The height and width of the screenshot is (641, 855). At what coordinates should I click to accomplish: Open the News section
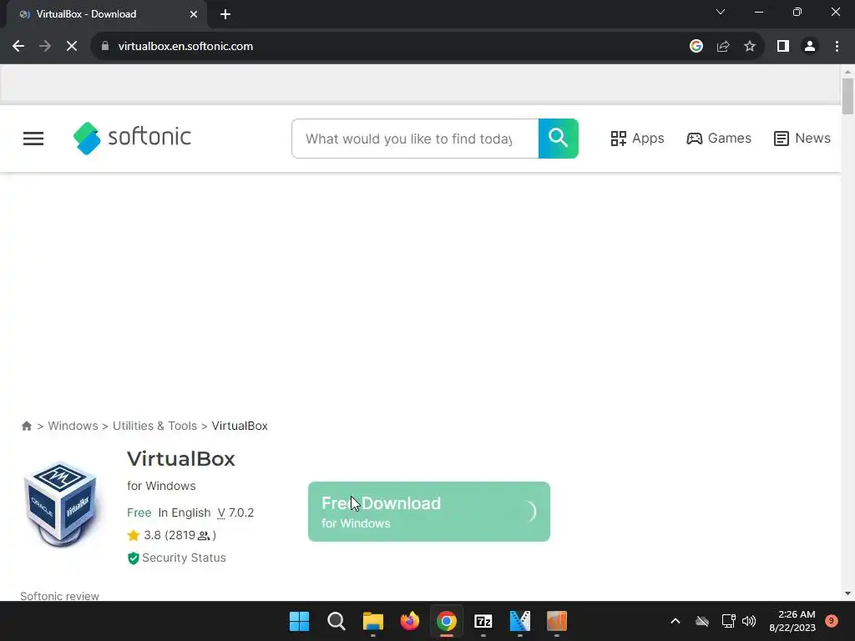[x=802, y=139]
